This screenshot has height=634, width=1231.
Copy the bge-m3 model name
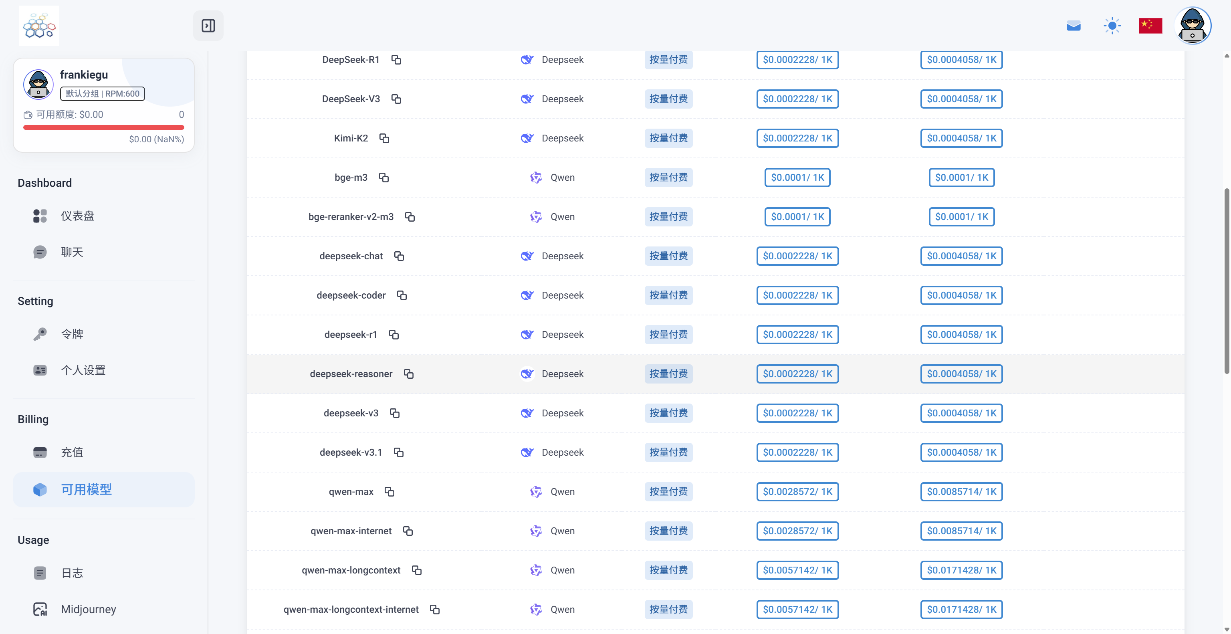(384, 178)
